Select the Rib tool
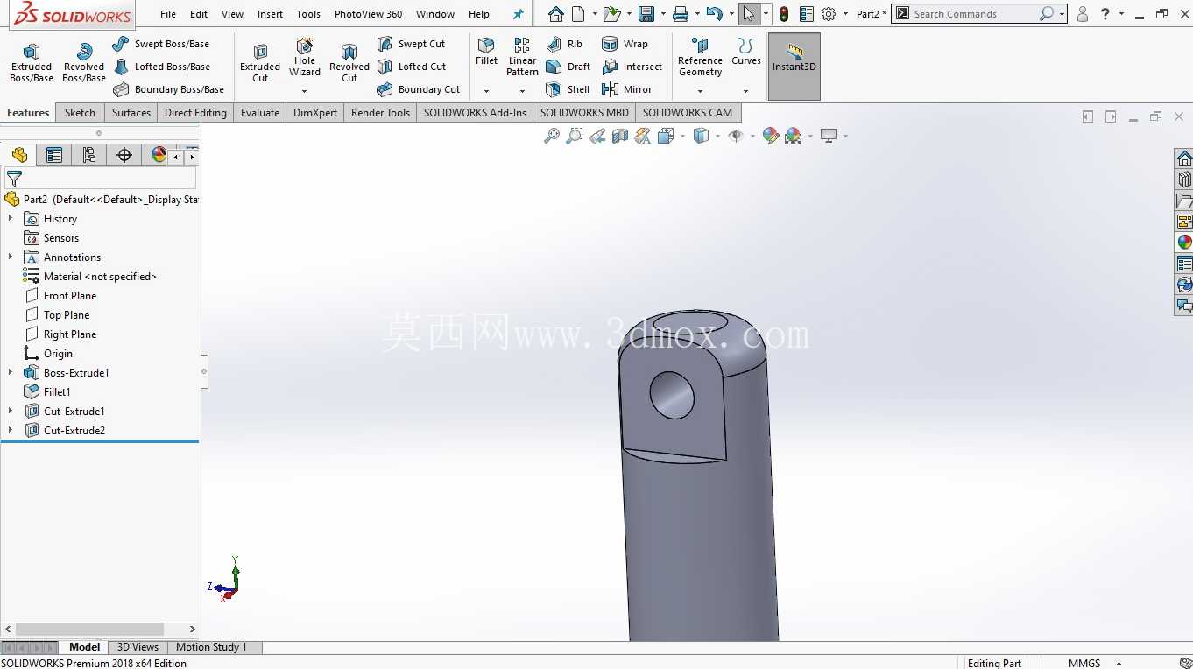Screen dimensions: 1193x669 [x=564, y=44]
